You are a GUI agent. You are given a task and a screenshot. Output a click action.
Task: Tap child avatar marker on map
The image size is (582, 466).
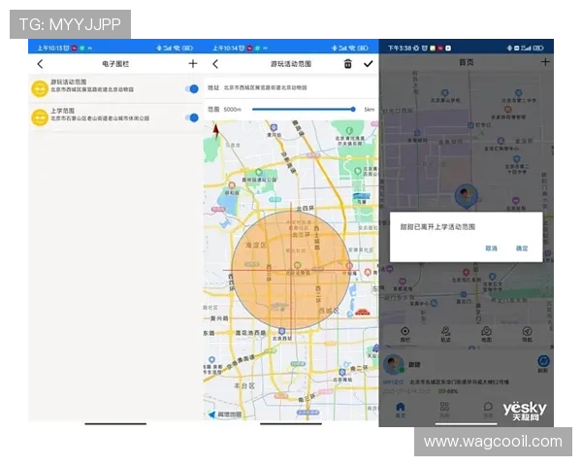(467, 195)
